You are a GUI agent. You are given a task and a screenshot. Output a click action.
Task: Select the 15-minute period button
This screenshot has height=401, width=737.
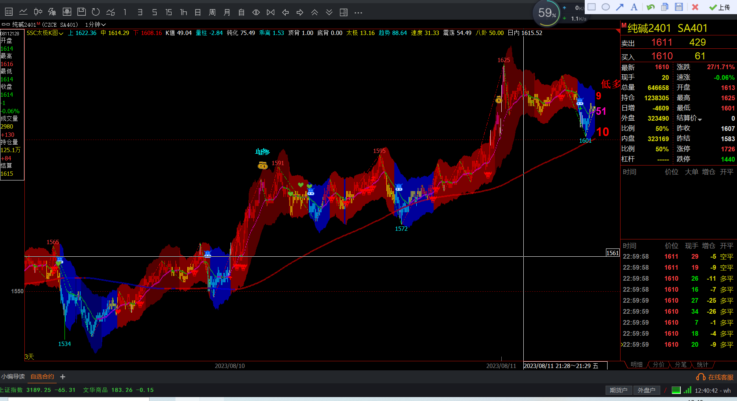tap(169, 12)
